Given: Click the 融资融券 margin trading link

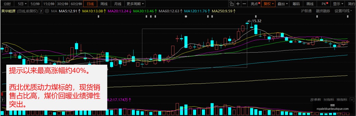Looking at the screenshot, I should tap(323, 11).
